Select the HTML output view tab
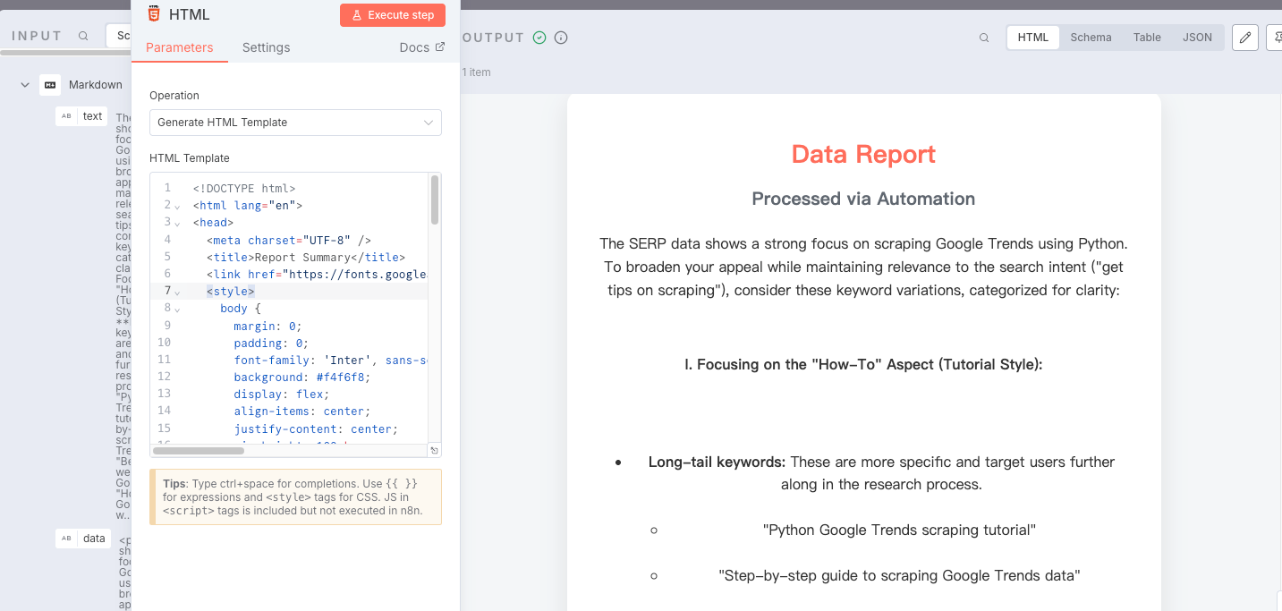 1033,38
